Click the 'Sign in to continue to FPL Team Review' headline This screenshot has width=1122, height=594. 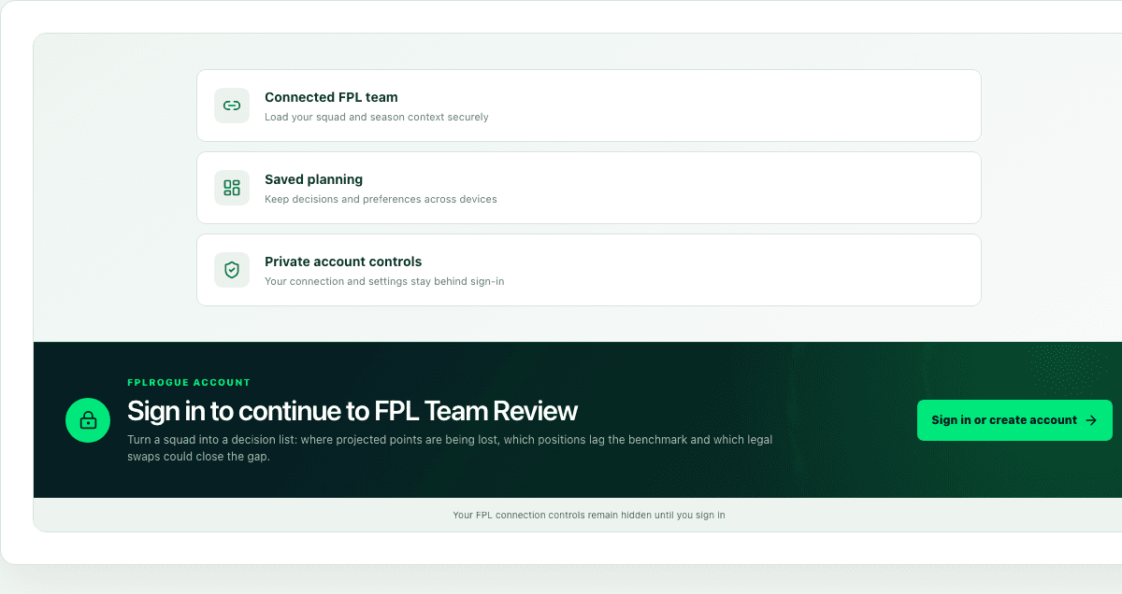(352, 411)
